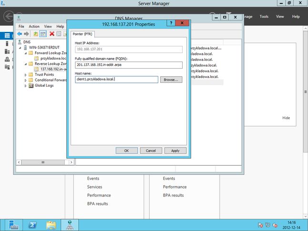The image size is (308, 231).
Task: Click the Host name input field
Action: click(116, 80)
